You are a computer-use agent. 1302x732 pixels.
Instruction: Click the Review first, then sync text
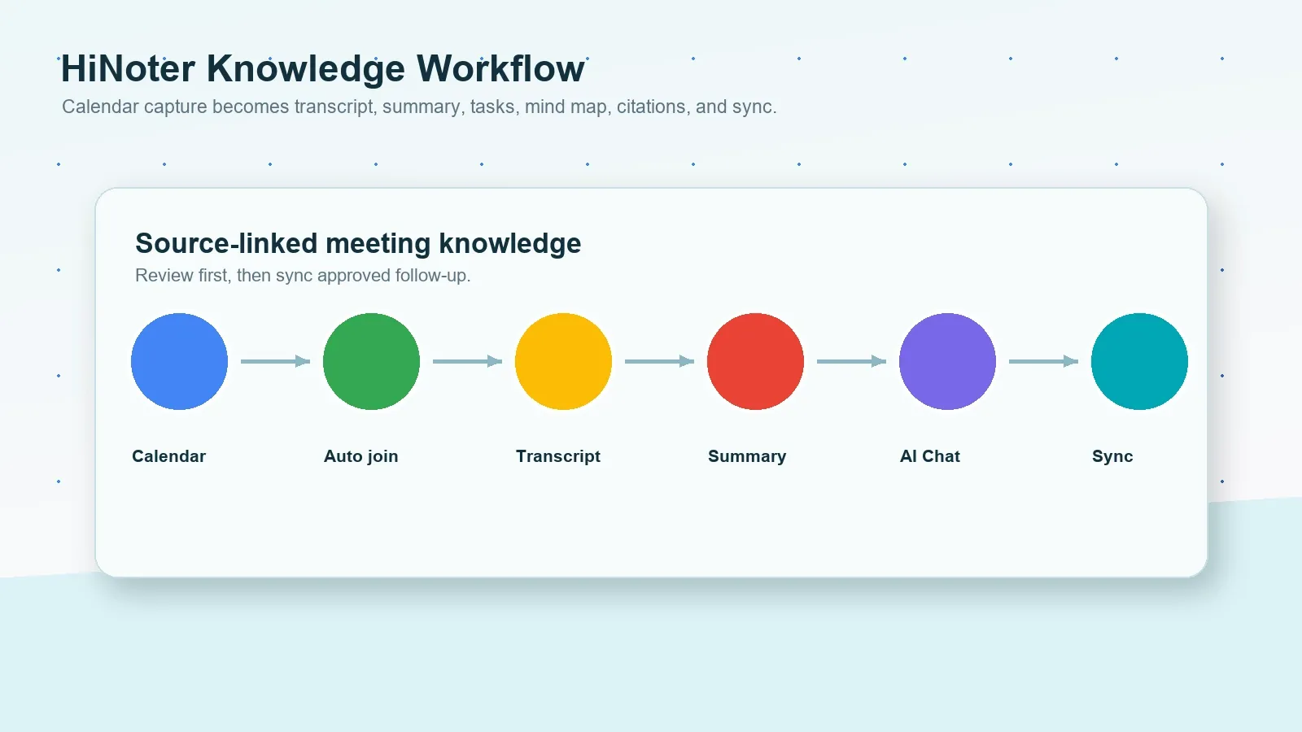[x=303, y=276]
